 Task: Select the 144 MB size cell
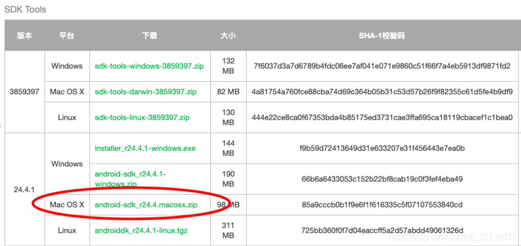[228, 148]
